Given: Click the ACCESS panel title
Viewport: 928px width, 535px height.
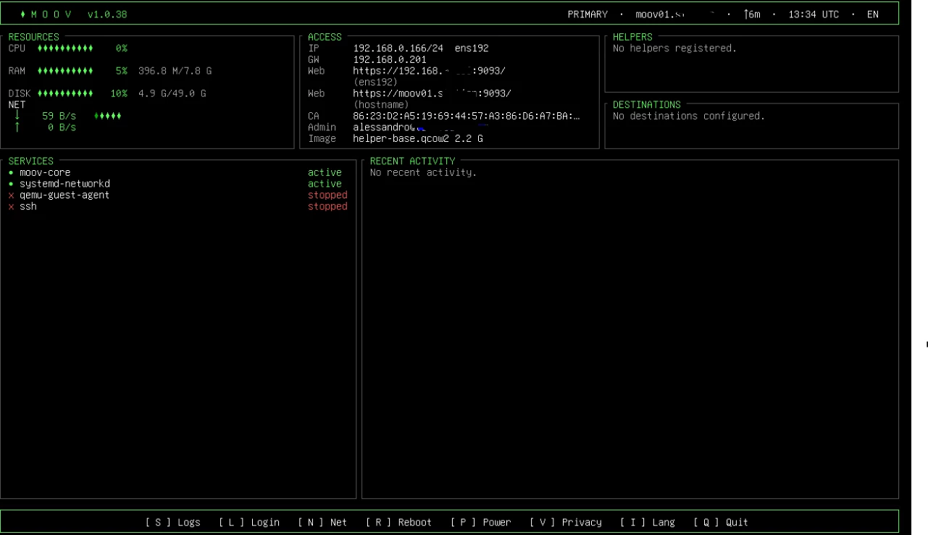Looking at the screenshot, I should point(325,37).
